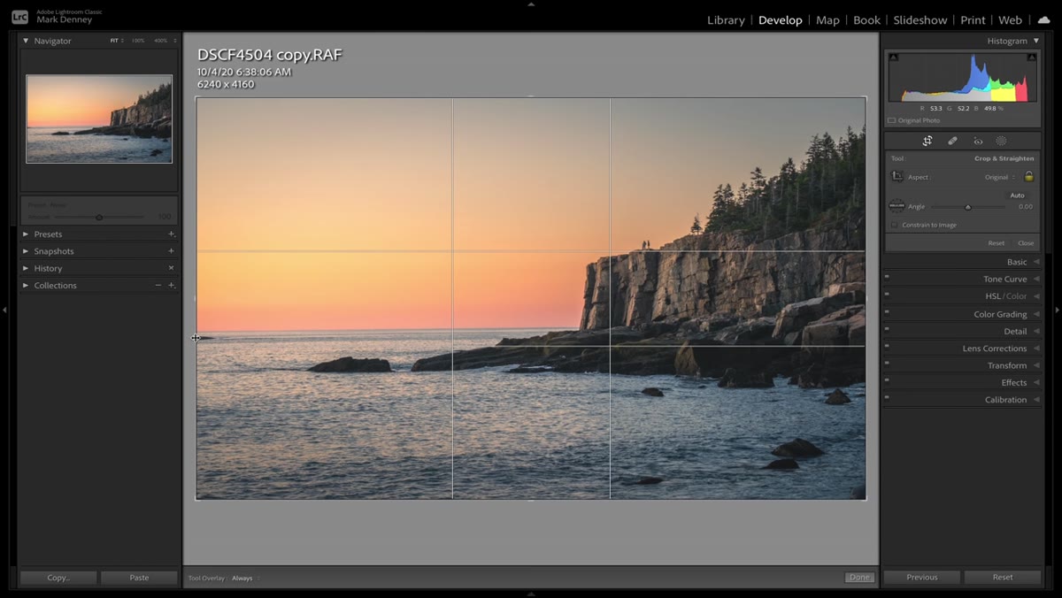The width and height of the screenshot is (1062, 598).
Task: Select the Spot Removal healing tool
Action: click(x=952, y=141)
